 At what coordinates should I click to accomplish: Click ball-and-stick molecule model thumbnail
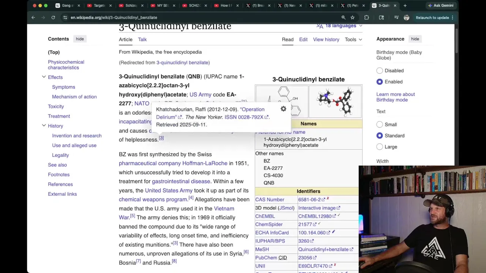[335, 101]
